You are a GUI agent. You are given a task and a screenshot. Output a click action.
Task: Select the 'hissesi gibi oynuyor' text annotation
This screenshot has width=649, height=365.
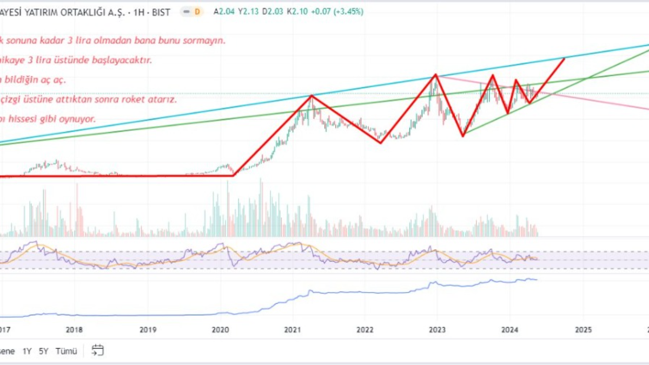point(49,119)
